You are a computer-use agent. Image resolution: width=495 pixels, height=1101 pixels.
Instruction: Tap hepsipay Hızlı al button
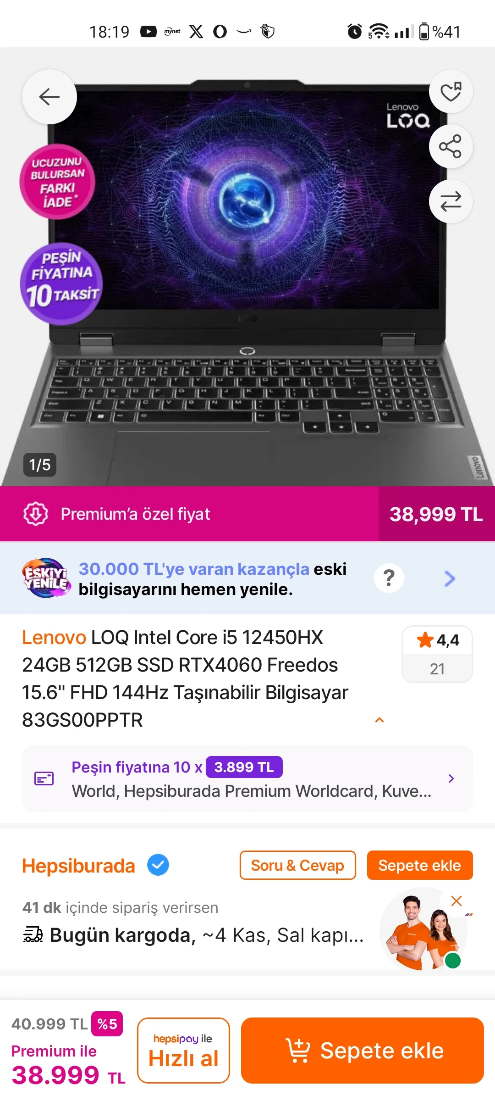tap(183, 1051)
